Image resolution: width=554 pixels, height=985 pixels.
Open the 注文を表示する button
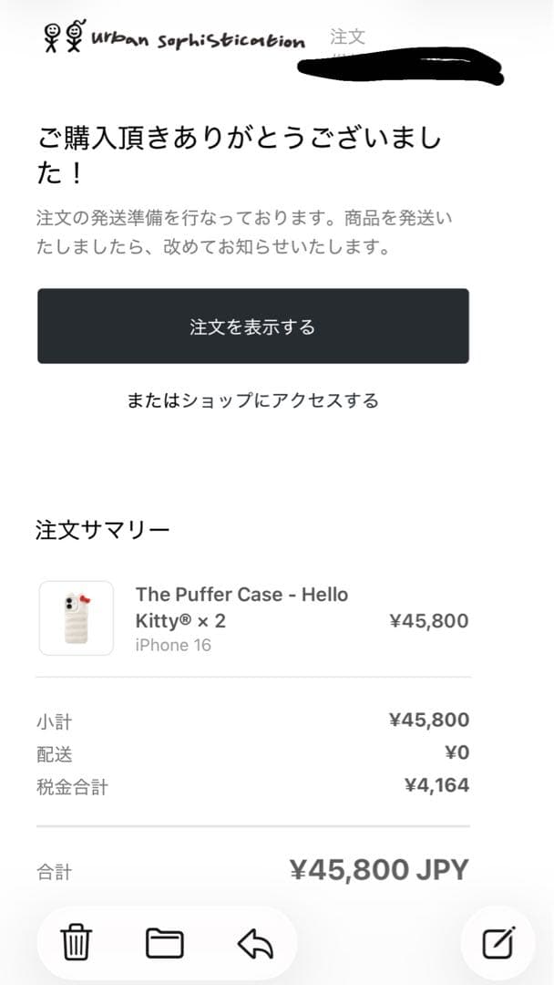point(252,326)
